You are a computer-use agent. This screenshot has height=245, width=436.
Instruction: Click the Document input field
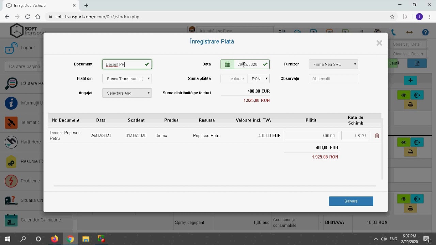click(x=127, y=64)
